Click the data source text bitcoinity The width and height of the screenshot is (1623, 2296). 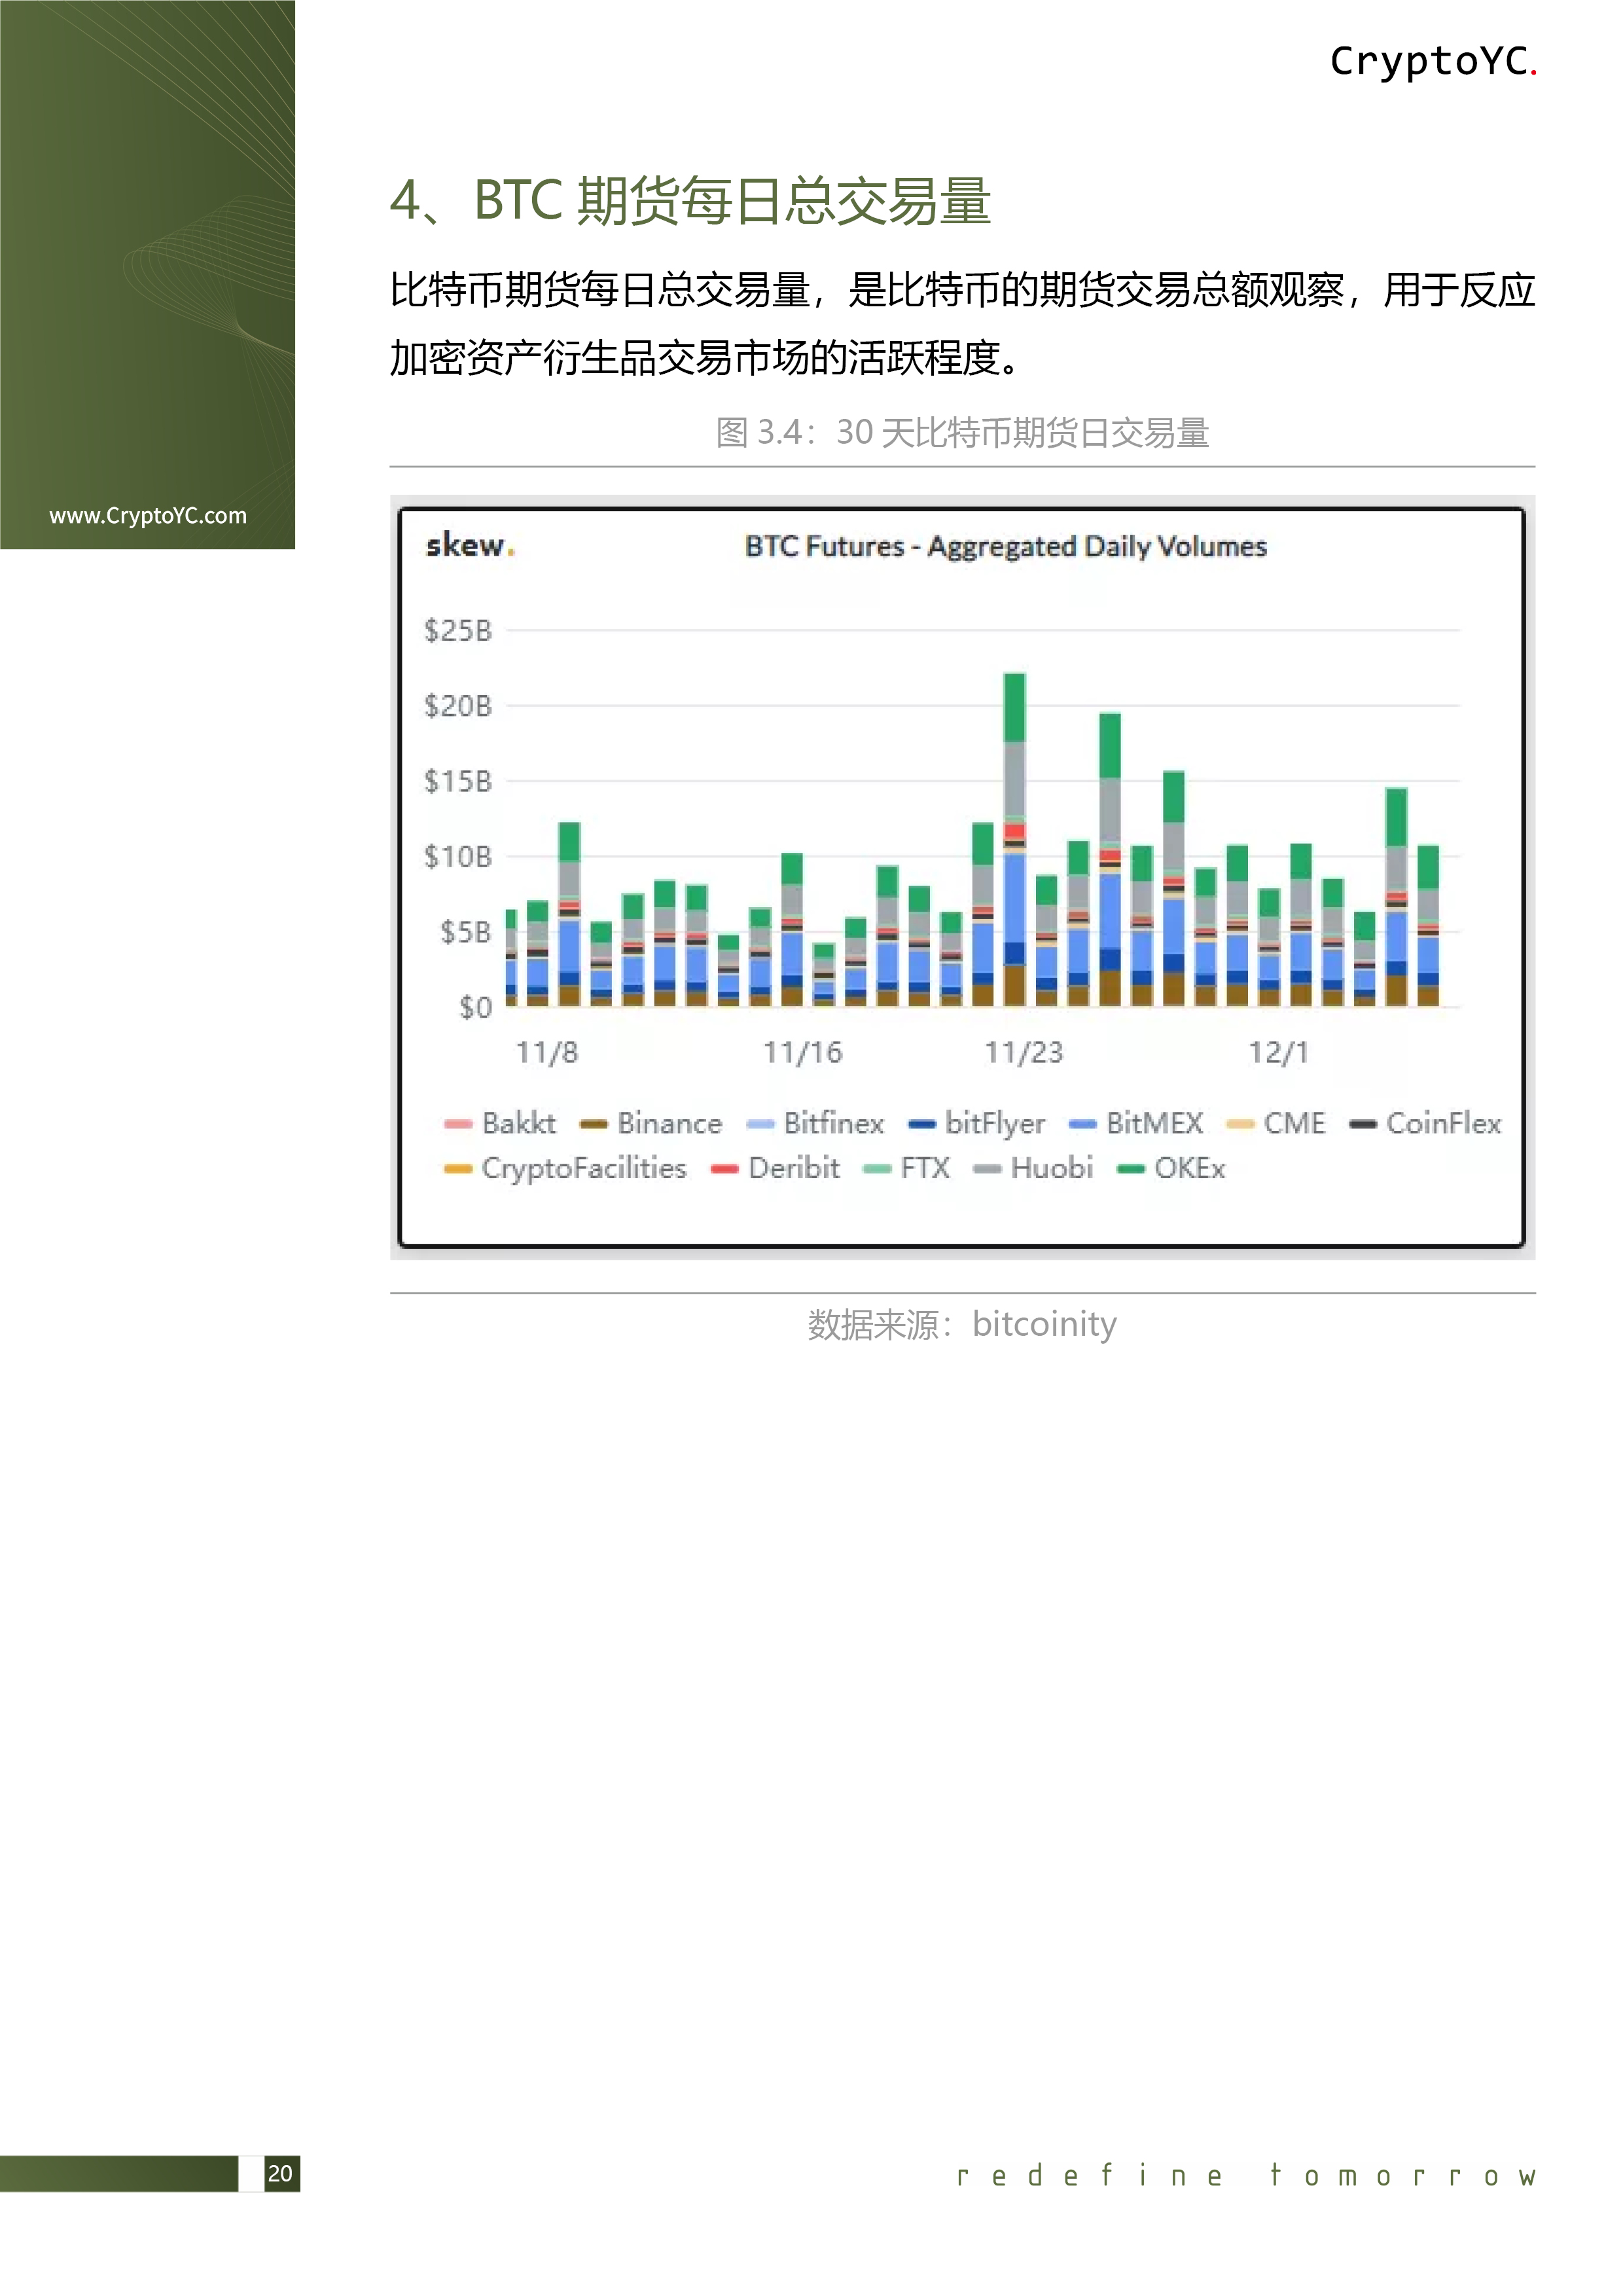point(1044,1325)
